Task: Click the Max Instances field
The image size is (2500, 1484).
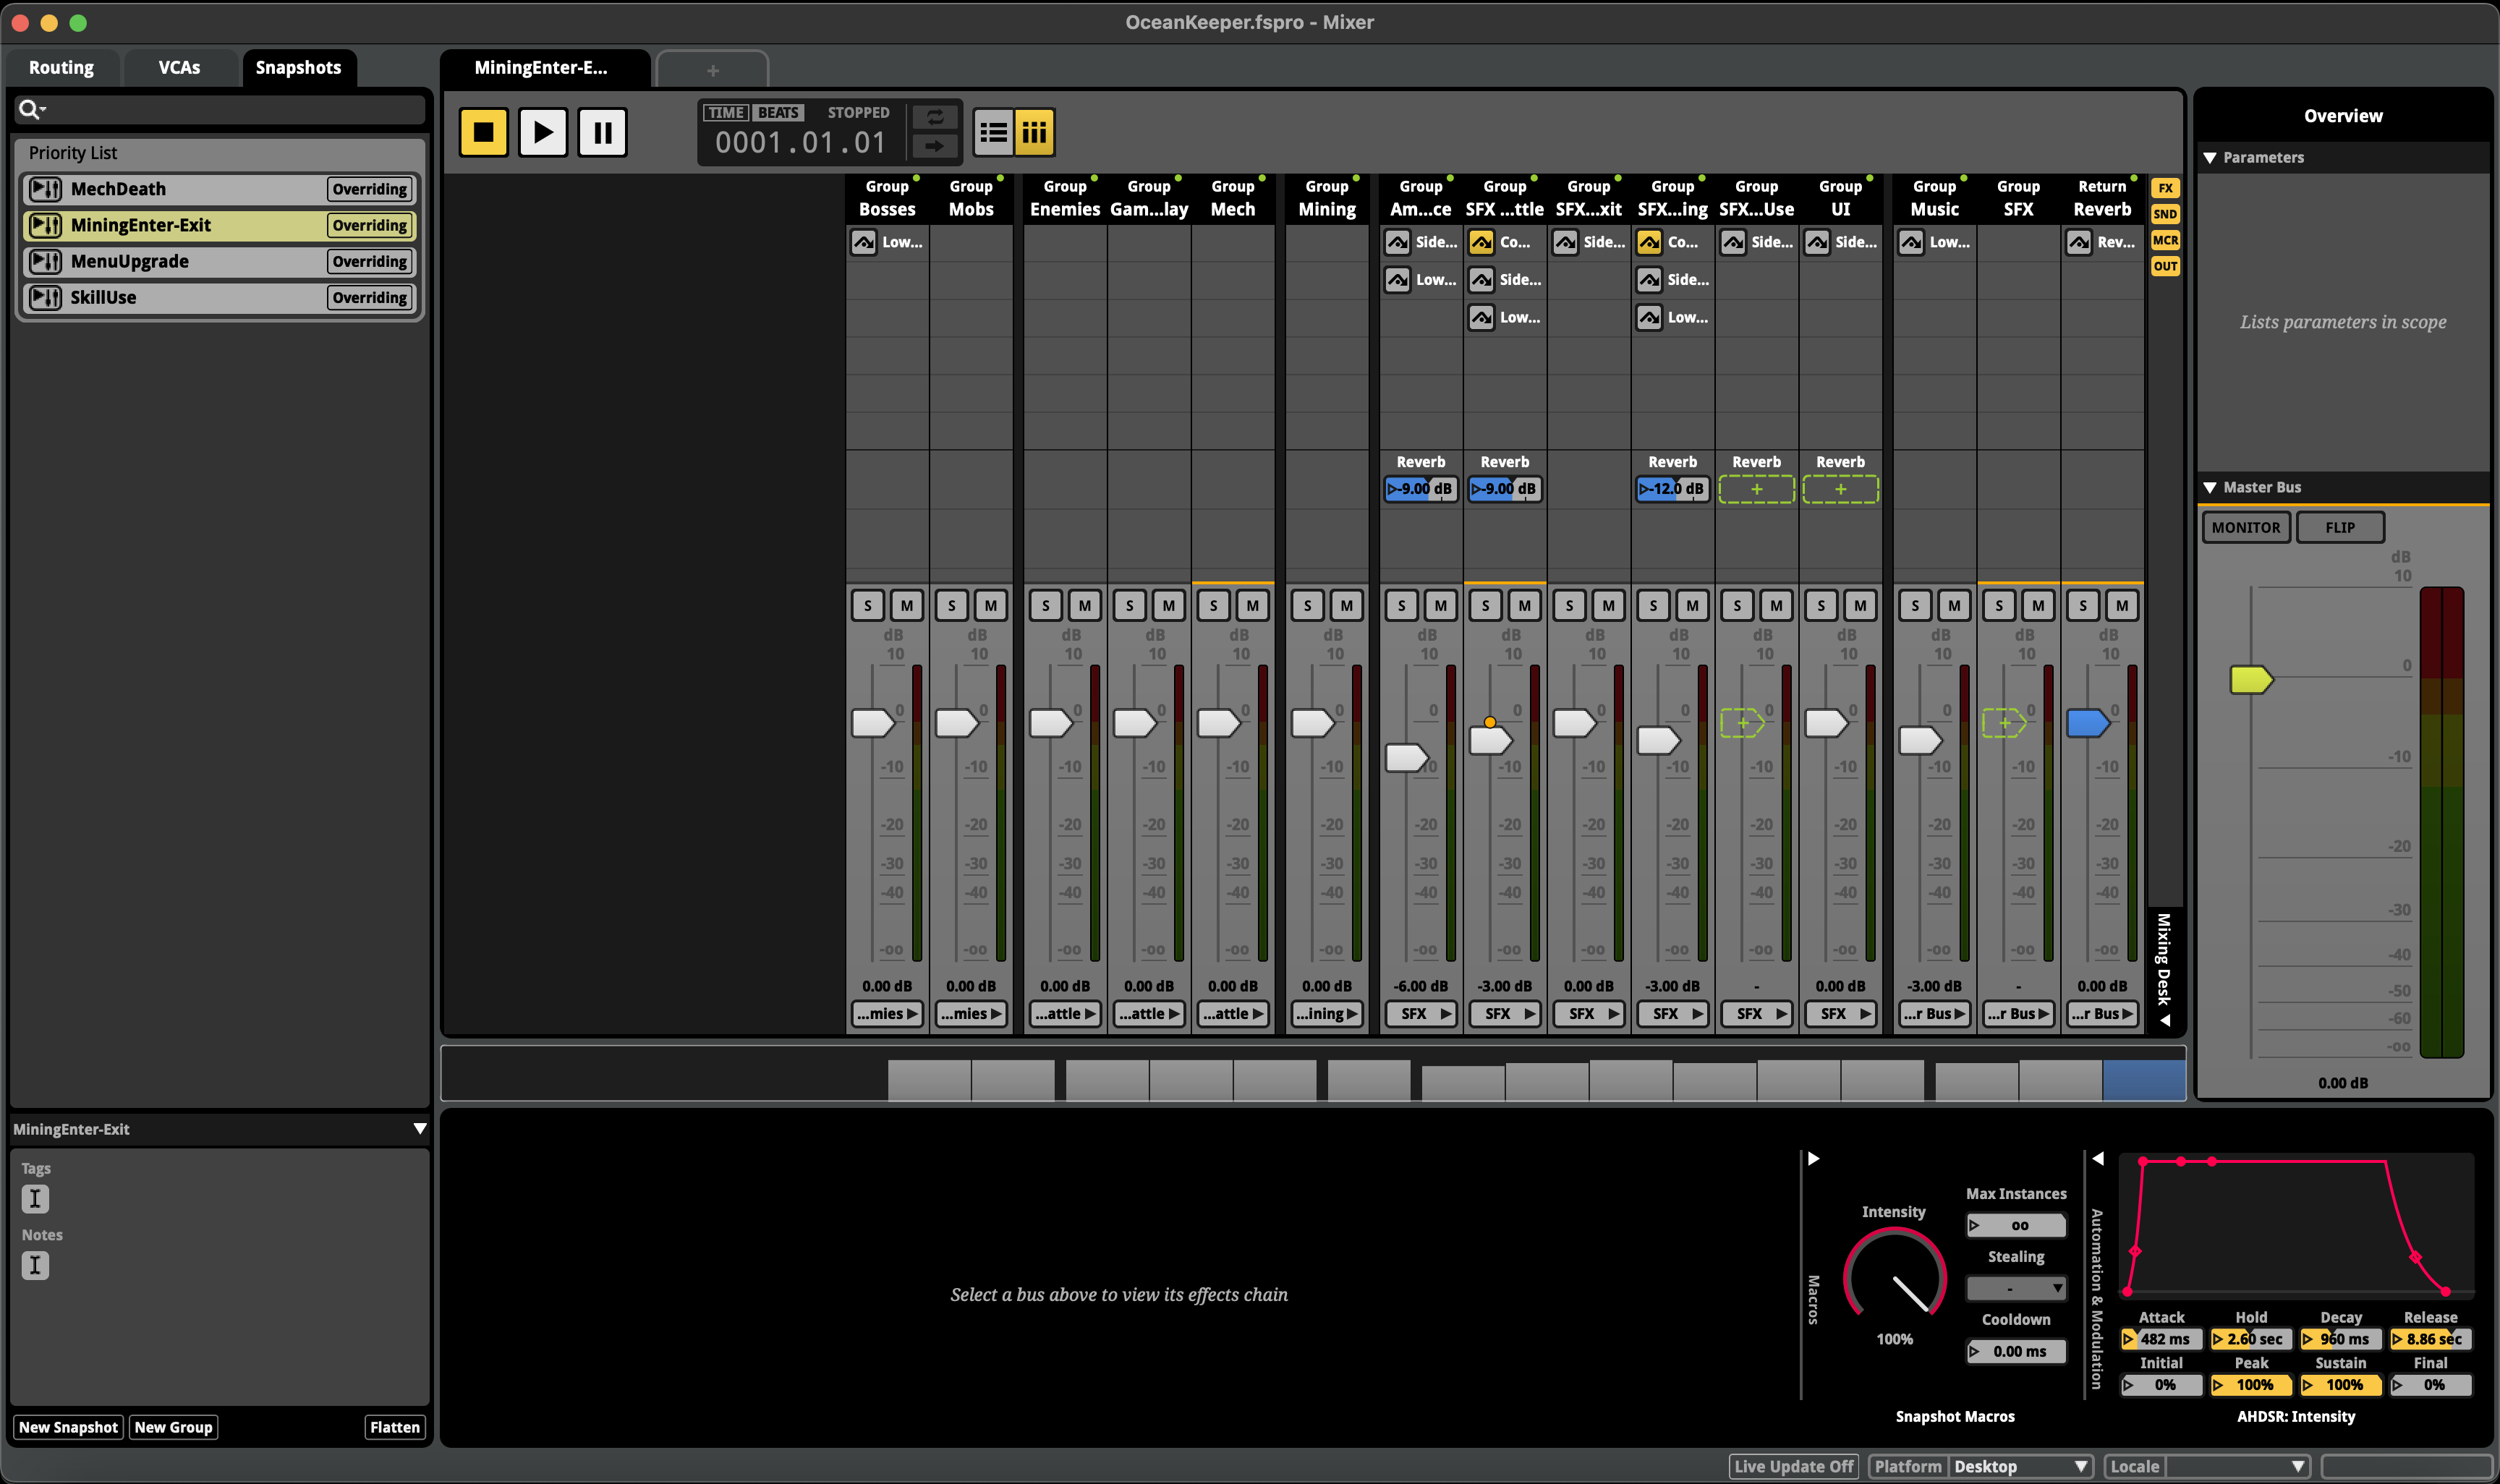Action: coord(2016,1225)
